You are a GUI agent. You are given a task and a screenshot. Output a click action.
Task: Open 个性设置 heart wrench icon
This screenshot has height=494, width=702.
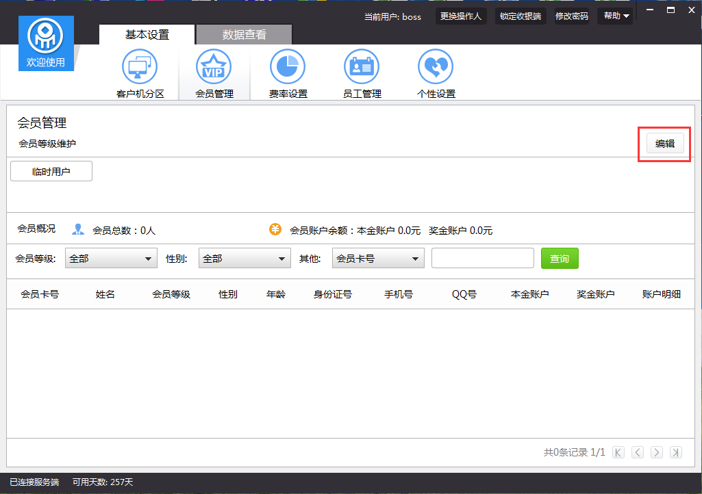pyautogui.click(x=436, y=67)
